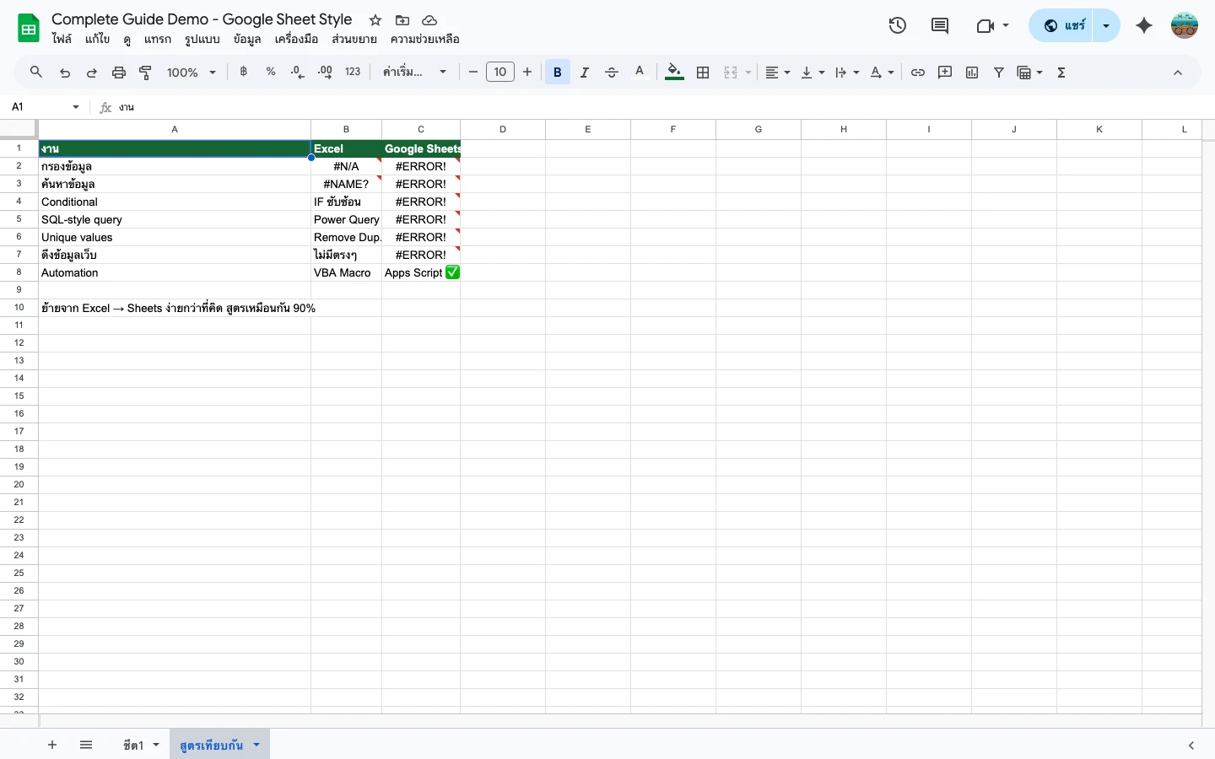Format as percent with toolbar icon
Image resolution: width=1215 pixels, height=759 pixels.
[x=270, y=72]
